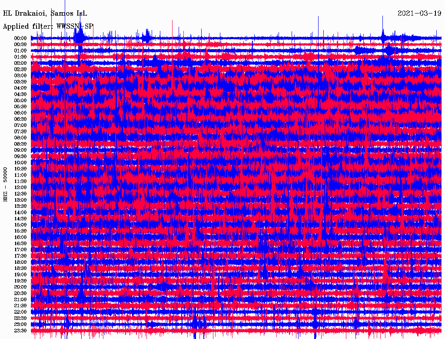Select the 07:00 time label
Image resolution: width=445 pixels, height=339 pixels.
[20, 125]
